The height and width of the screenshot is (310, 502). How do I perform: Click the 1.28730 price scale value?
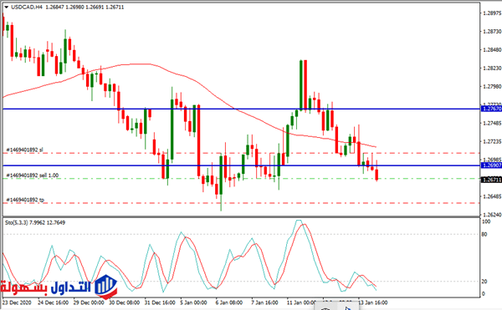(x=492, y=31)
